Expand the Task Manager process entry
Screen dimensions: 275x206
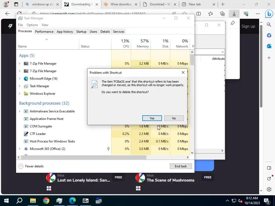tap(19, 86)
